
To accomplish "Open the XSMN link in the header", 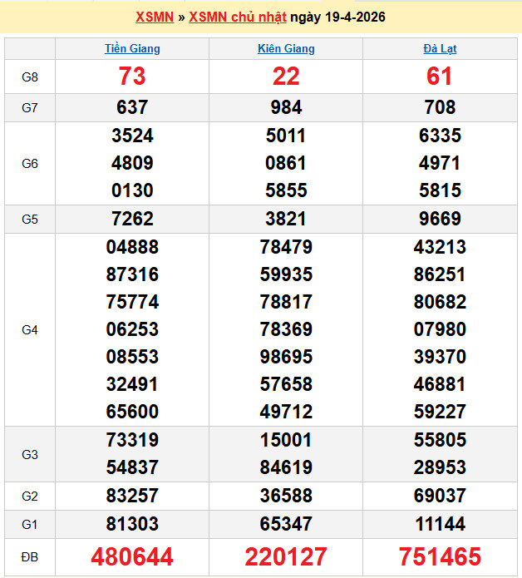I will pos(154,17).
